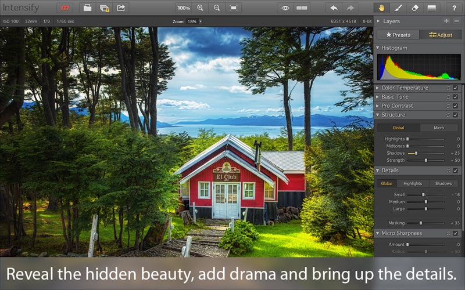Open the Zoom percentage dropdown
This screenshot has height=290, width=465.
pyautogui.click(x=201, y=21)
